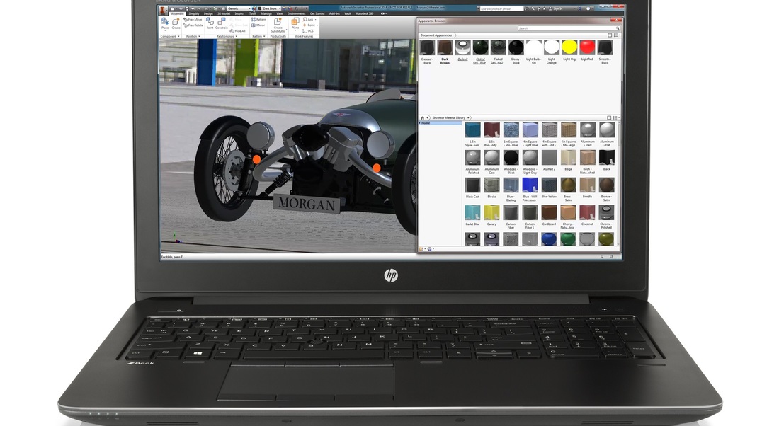Activate the Free Move tool
This screenshot has width=779, height=426.
(x=193, y=19)
